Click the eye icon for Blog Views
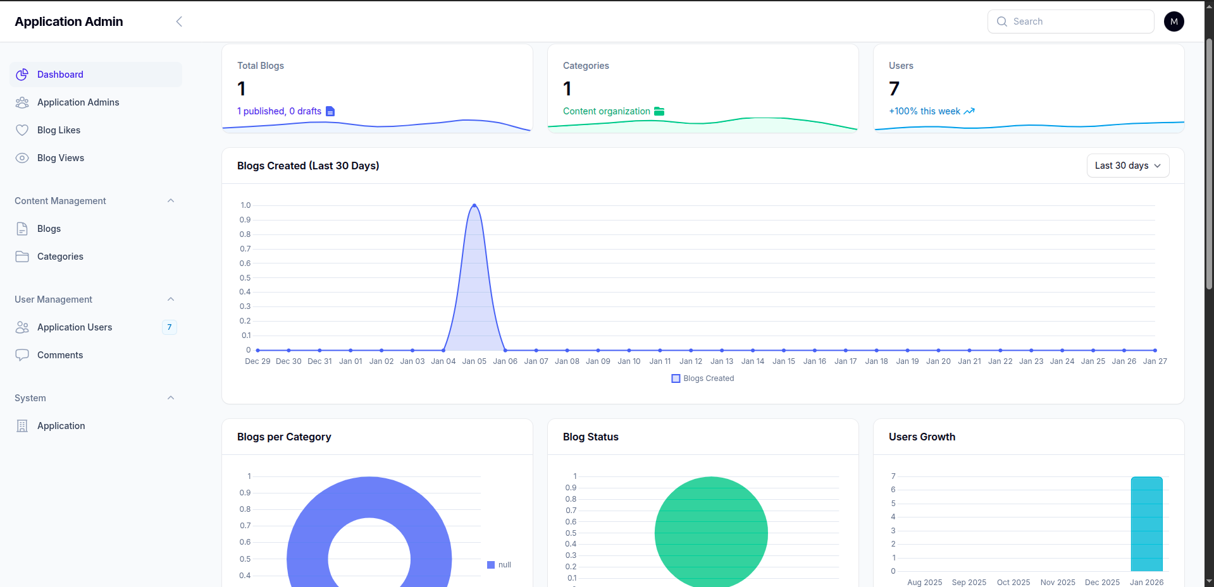 tap(22, 157)
